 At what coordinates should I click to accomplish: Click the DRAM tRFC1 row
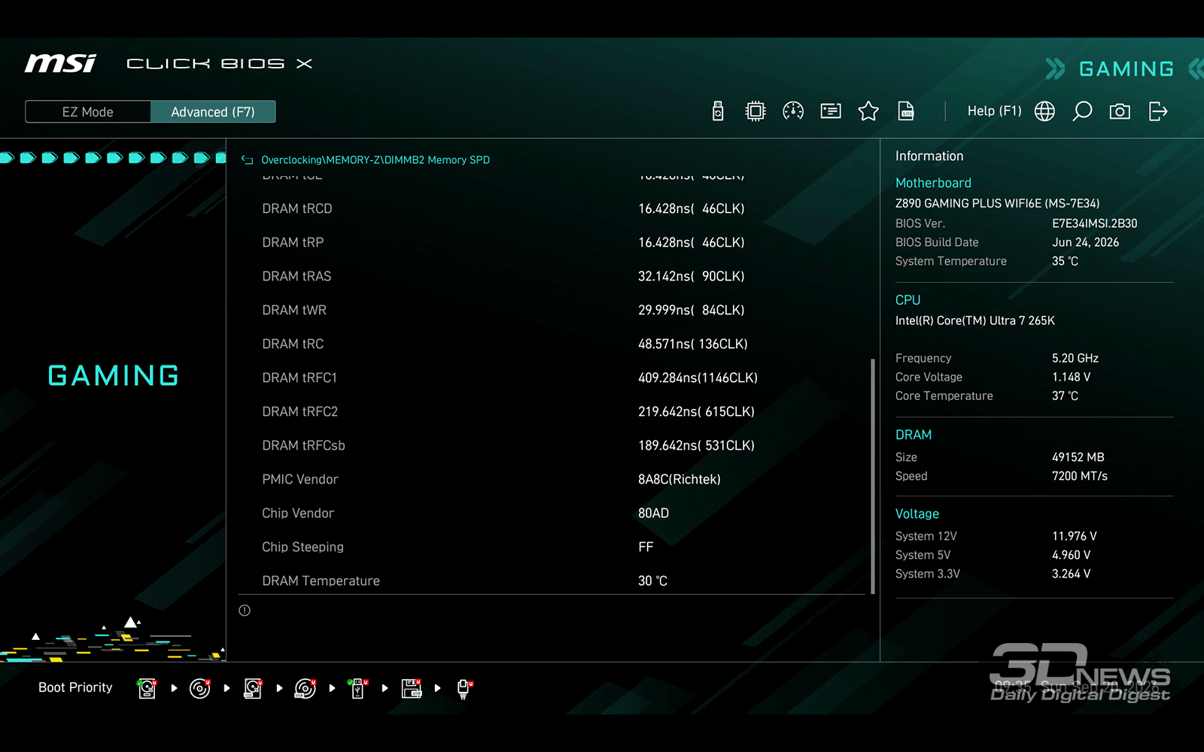point(552,378)
